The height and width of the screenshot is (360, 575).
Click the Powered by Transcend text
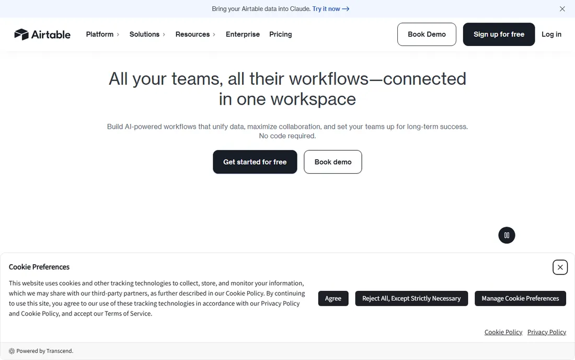pyautogui.click(x=45, y=351)
